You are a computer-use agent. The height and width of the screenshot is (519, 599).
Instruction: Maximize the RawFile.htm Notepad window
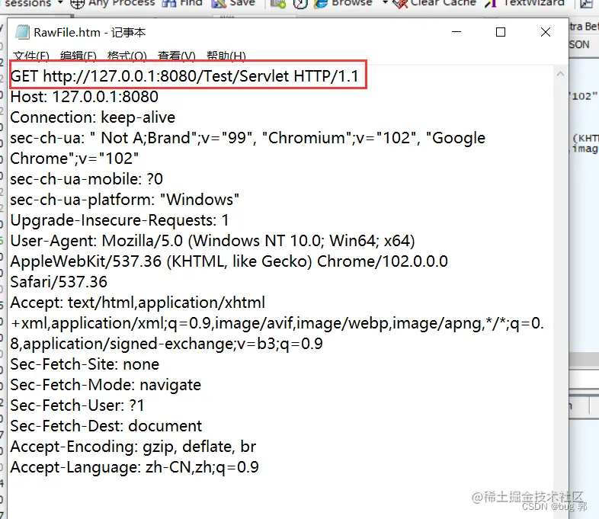[x=501, y=32]
